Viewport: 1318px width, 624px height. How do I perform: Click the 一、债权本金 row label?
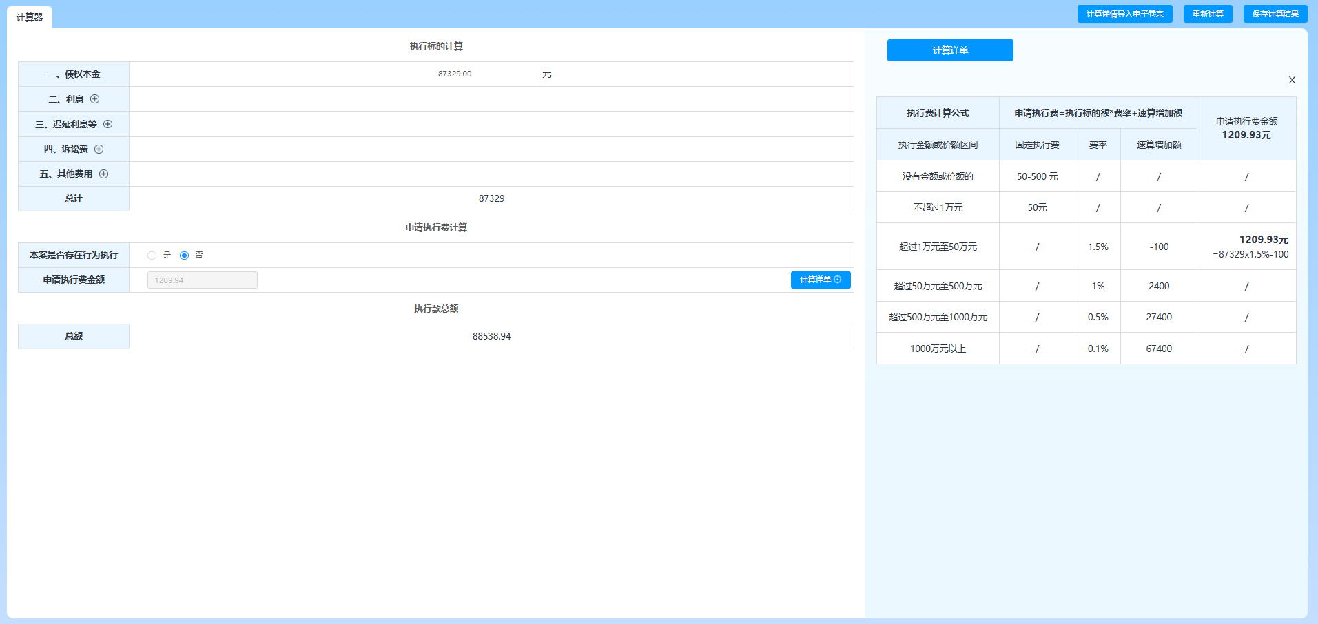coord(74,74)
